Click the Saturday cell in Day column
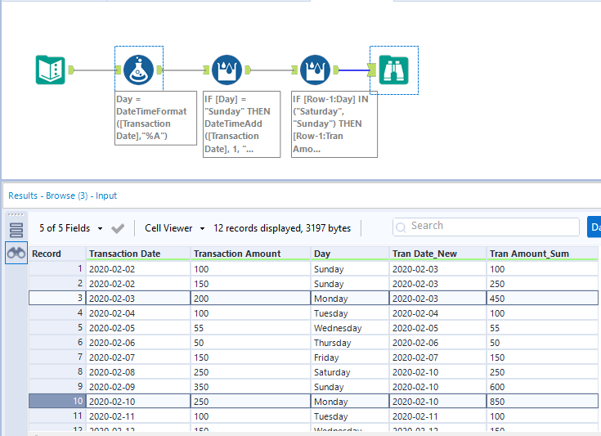This screenshot has height=436, width=601. pos(350,372)
